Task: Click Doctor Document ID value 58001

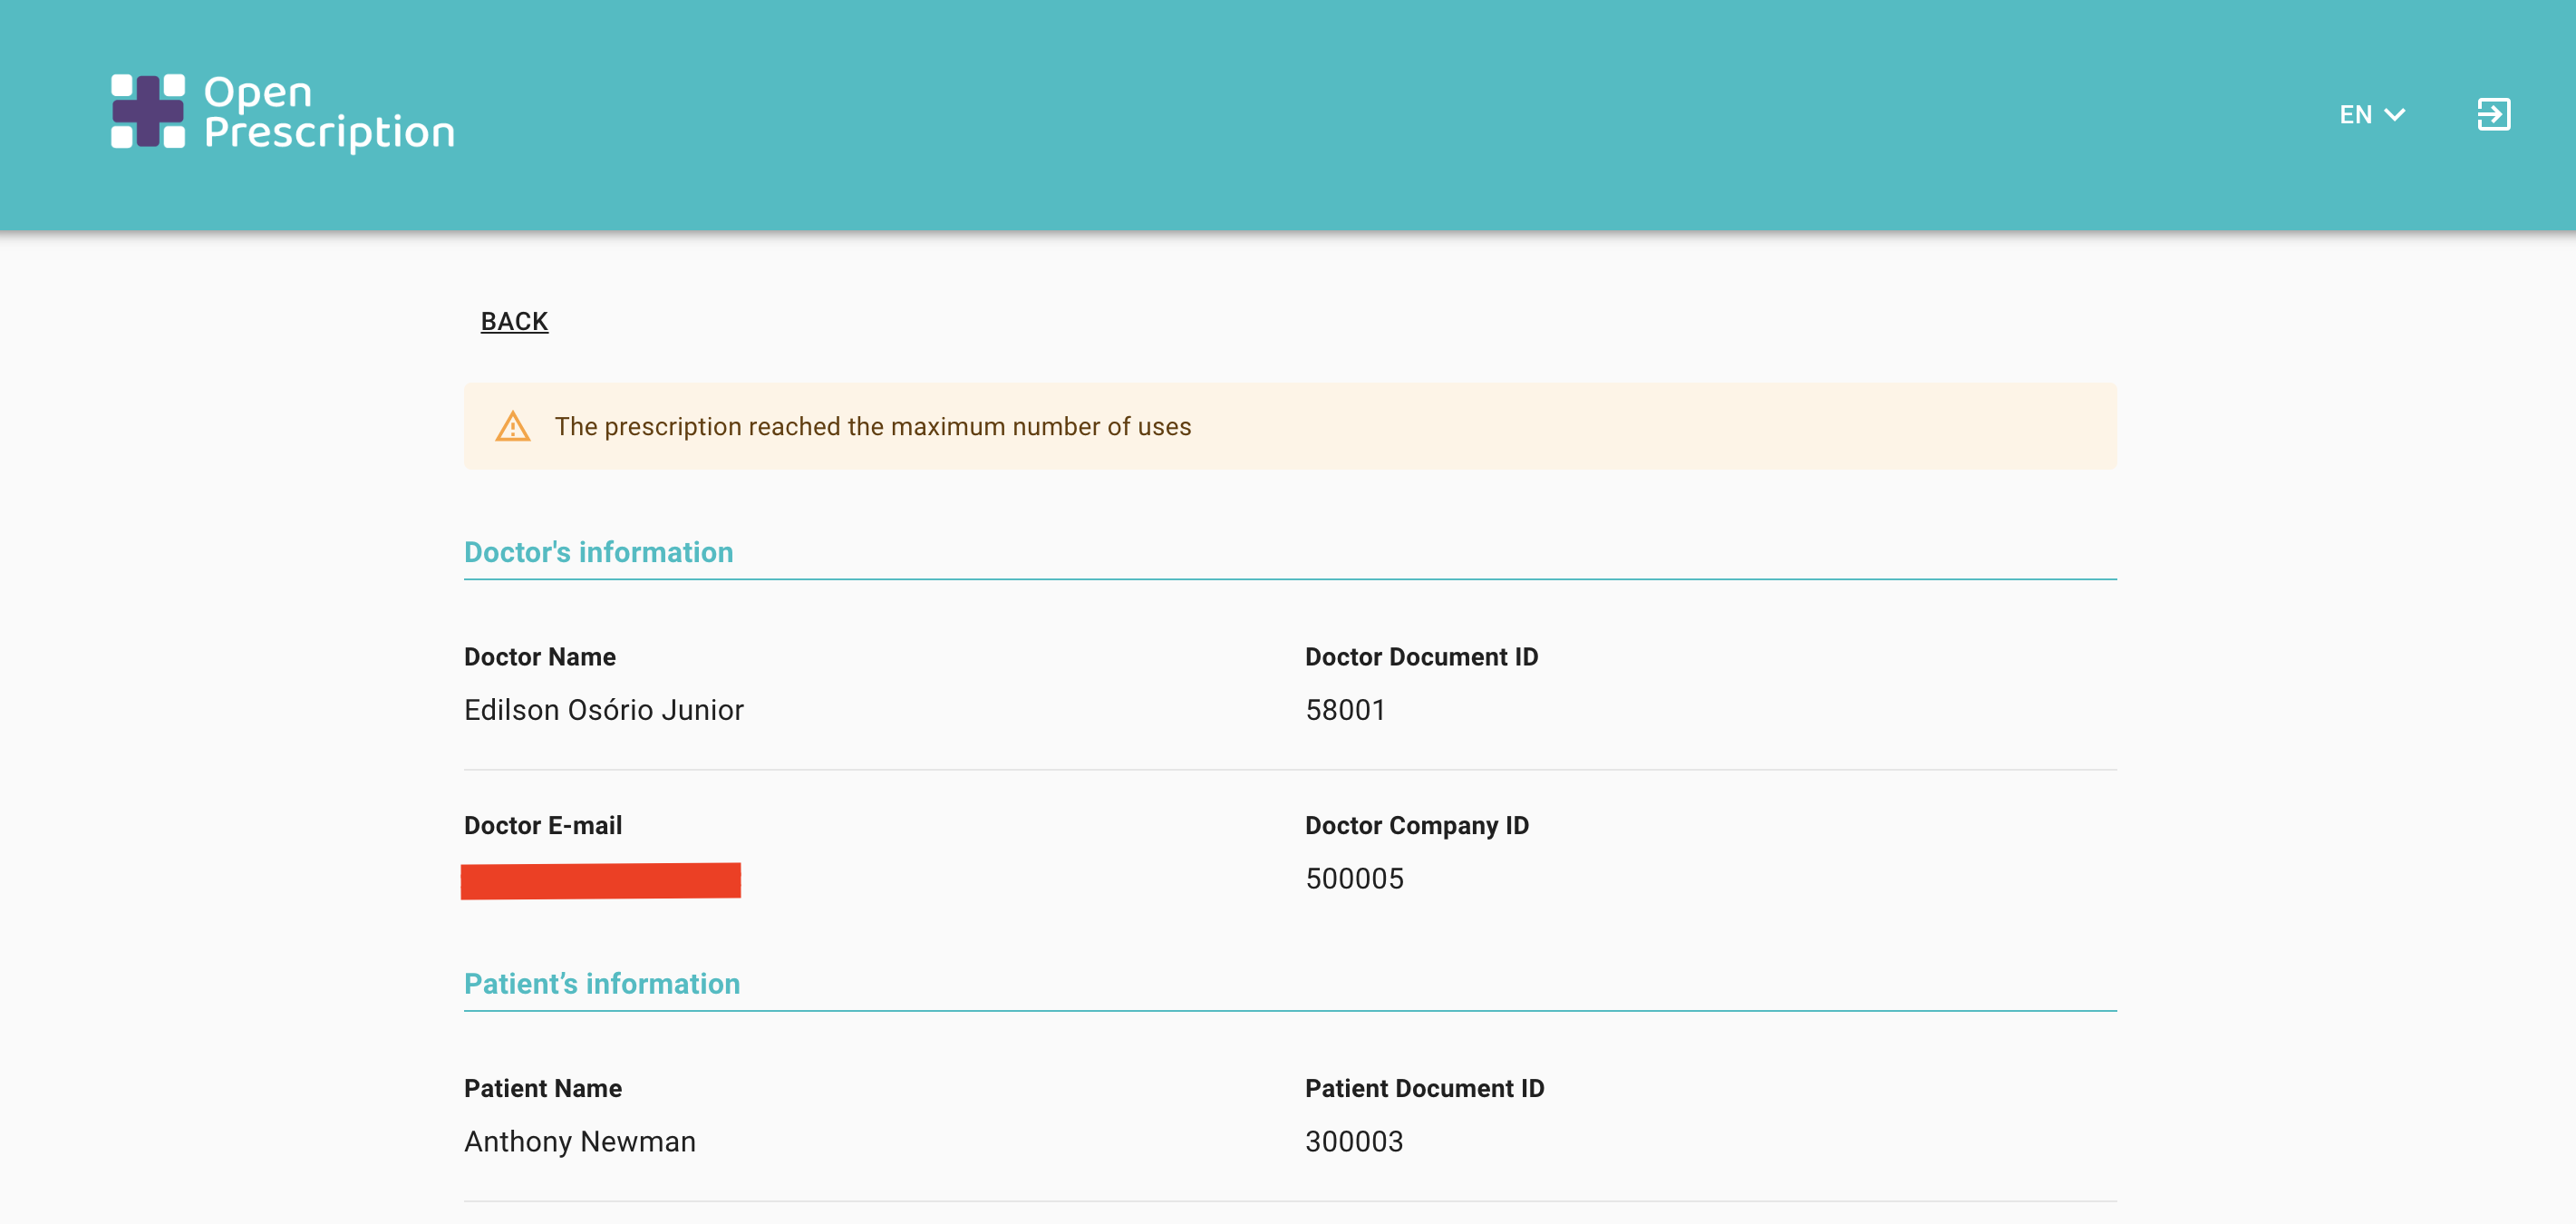Action: [1345, 710]
